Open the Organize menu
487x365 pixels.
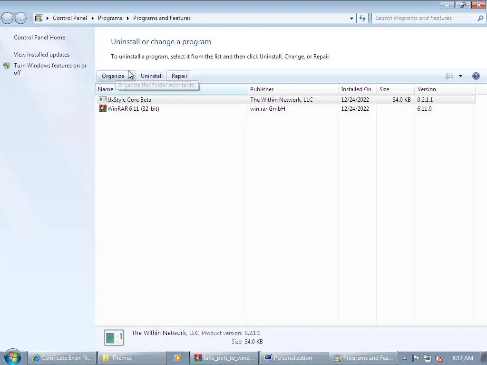click(x=116, y=76)
